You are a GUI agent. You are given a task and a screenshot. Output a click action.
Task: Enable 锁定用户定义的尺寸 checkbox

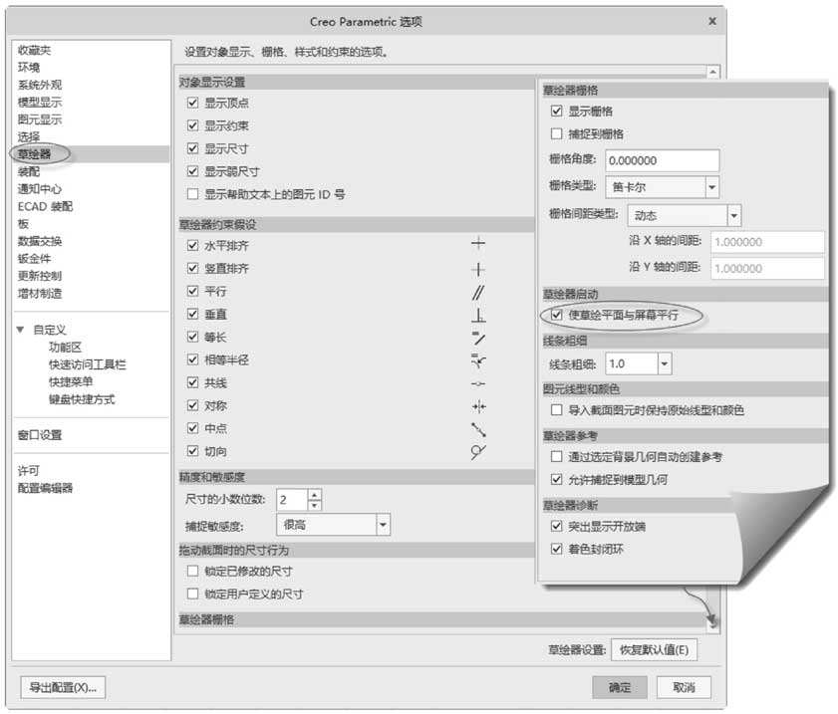(193, 594)
